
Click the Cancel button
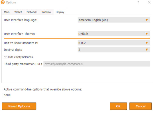[x=140, y=106]
